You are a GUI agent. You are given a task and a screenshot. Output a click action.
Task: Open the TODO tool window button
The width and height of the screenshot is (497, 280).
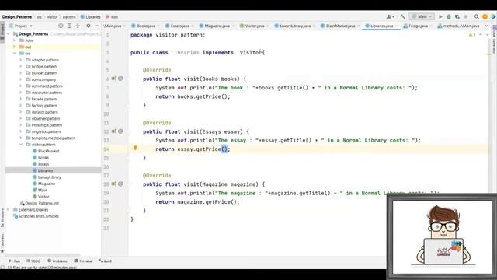pos(33,261)
